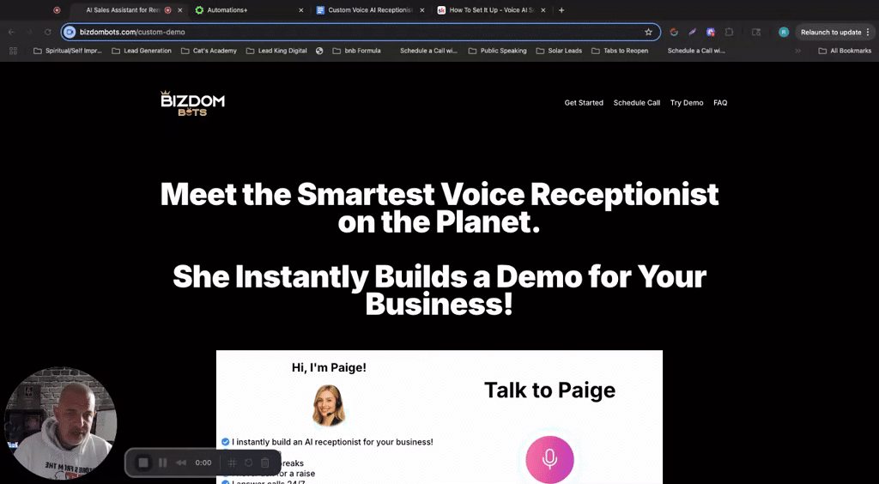Close the AI Sales Assistant tab
Screen dimensions: 879x484
(180, 10)
